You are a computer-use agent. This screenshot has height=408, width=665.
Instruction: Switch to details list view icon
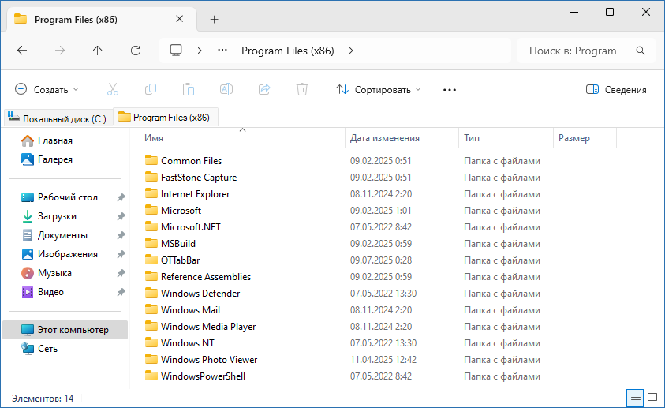[635, 399]
